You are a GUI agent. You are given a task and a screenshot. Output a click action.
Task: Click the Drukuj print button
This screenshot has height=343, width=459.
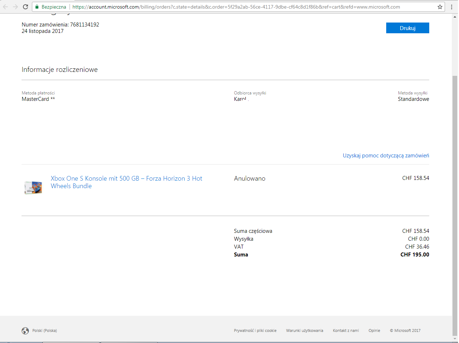pyautogui.click(x=407, y=28)
